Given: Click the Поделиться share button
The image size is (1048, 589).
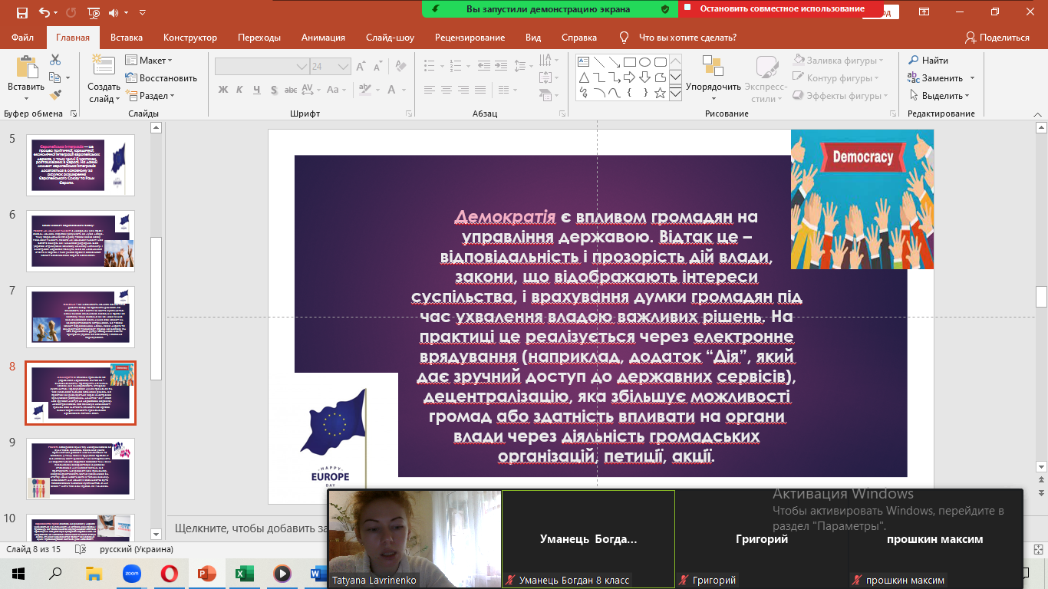Looking at the screenshot, I should pos(997,38).
